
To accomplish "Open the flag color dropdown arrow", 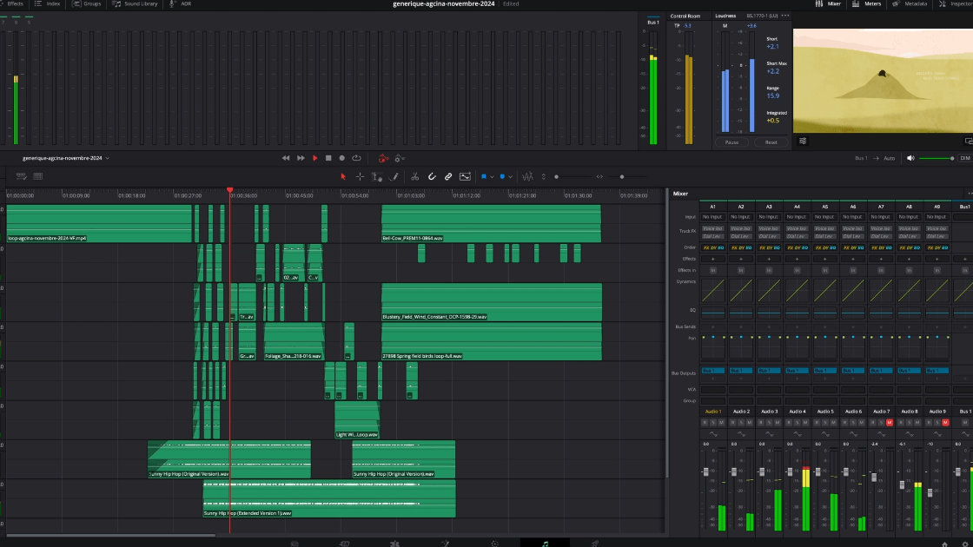I will pos(492,177).
